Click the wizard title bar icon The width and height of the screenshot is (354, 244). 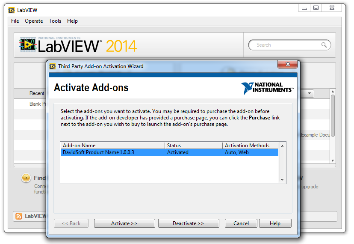point(53,66)
